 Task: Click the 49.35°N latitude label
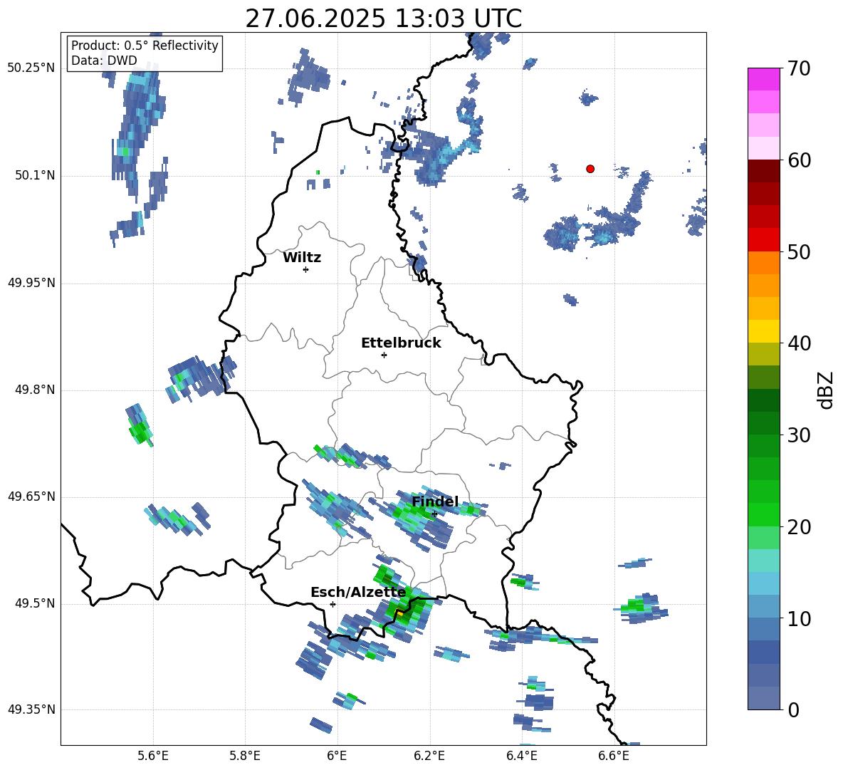click(x=31, y=709)
